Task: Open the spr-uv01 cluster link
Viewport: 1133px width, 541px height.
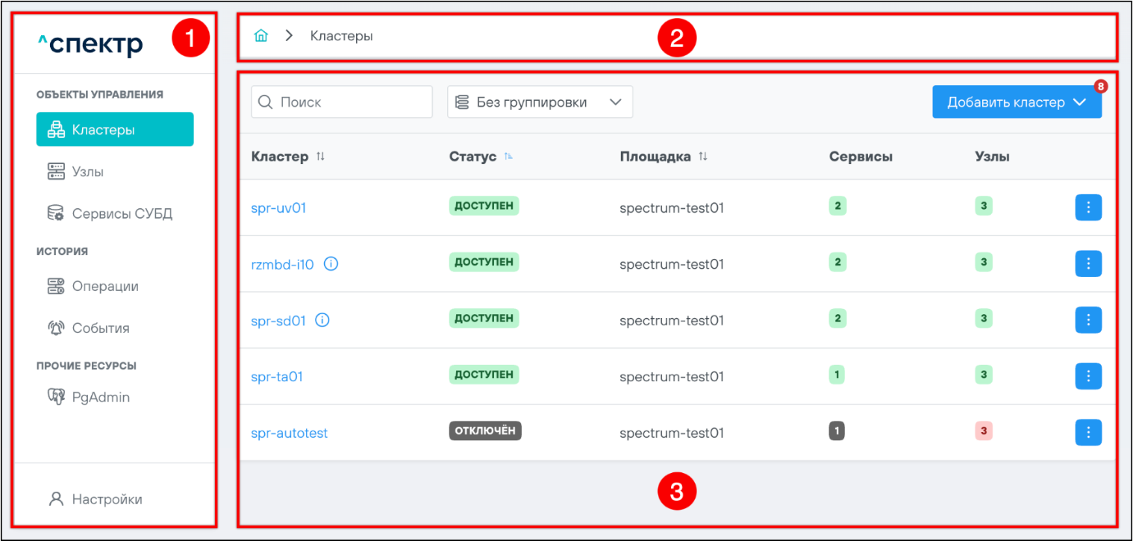Action: point(278,208)
